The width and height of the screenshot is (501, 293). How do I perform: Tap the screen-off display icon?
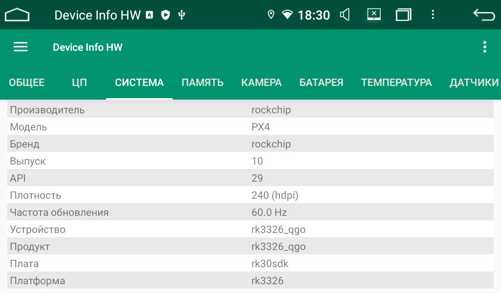[374, 14]
